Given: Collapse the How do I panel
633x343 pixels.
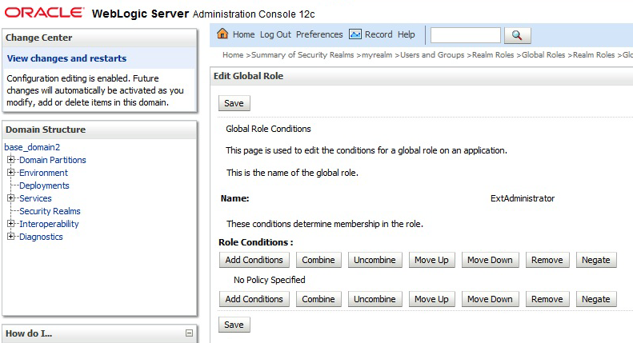Looking at the screenshot, I should tap(189, 333).
